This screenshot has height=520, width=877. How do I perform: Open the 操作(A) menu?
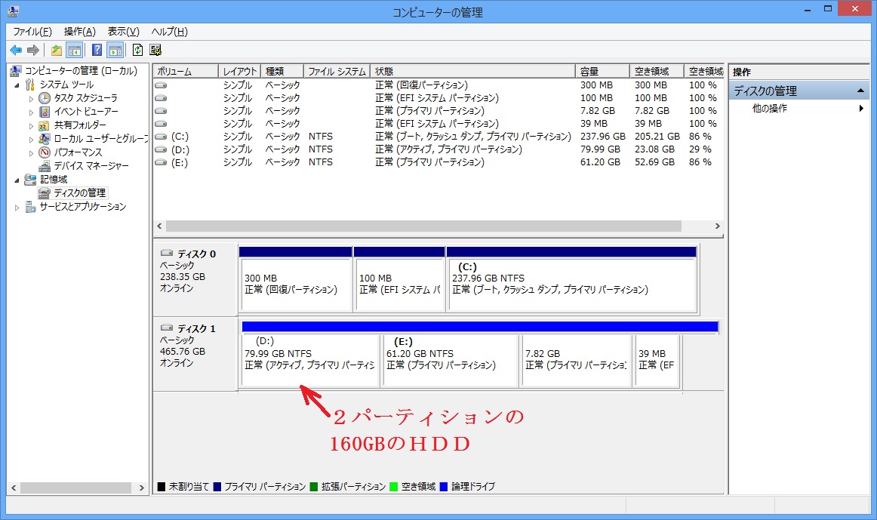pos(80,32)
